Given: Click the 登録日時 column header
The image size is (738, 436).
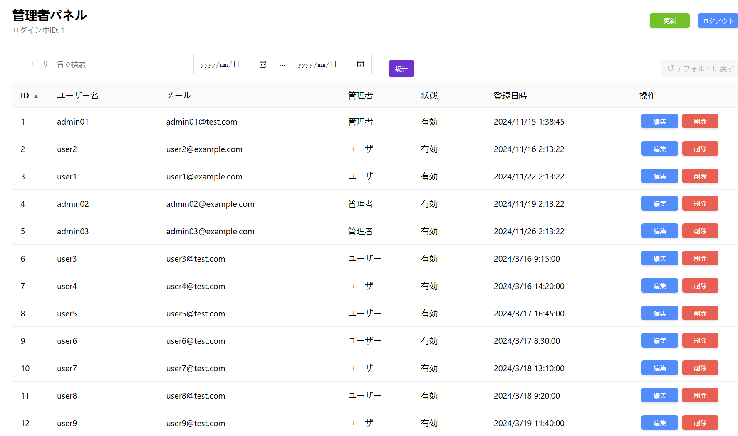Looking at the screenshot, I should click(510, 96).
